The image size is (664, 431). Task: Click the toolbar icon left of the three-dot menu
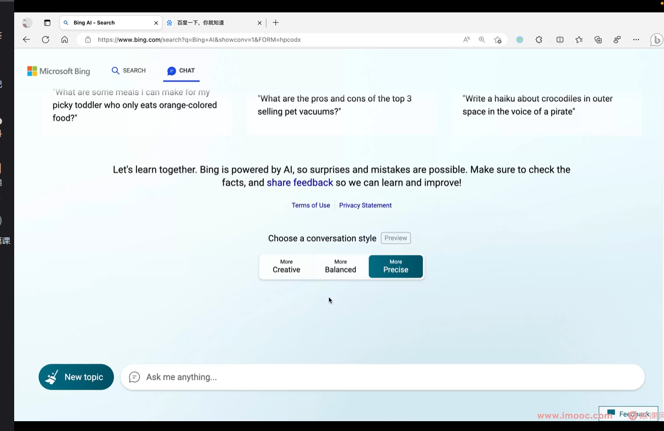point(617,39)
